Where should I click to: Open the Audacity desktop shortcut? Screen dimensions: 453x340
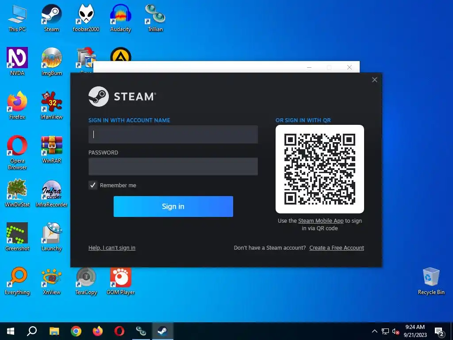[x=120, y=18]
